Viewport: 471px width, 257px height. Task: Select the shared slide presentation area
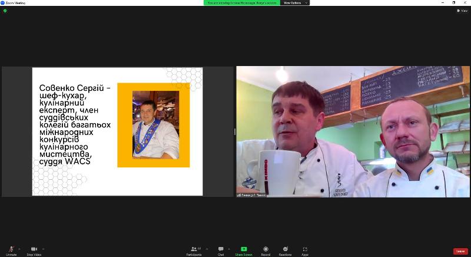point(117,131)
